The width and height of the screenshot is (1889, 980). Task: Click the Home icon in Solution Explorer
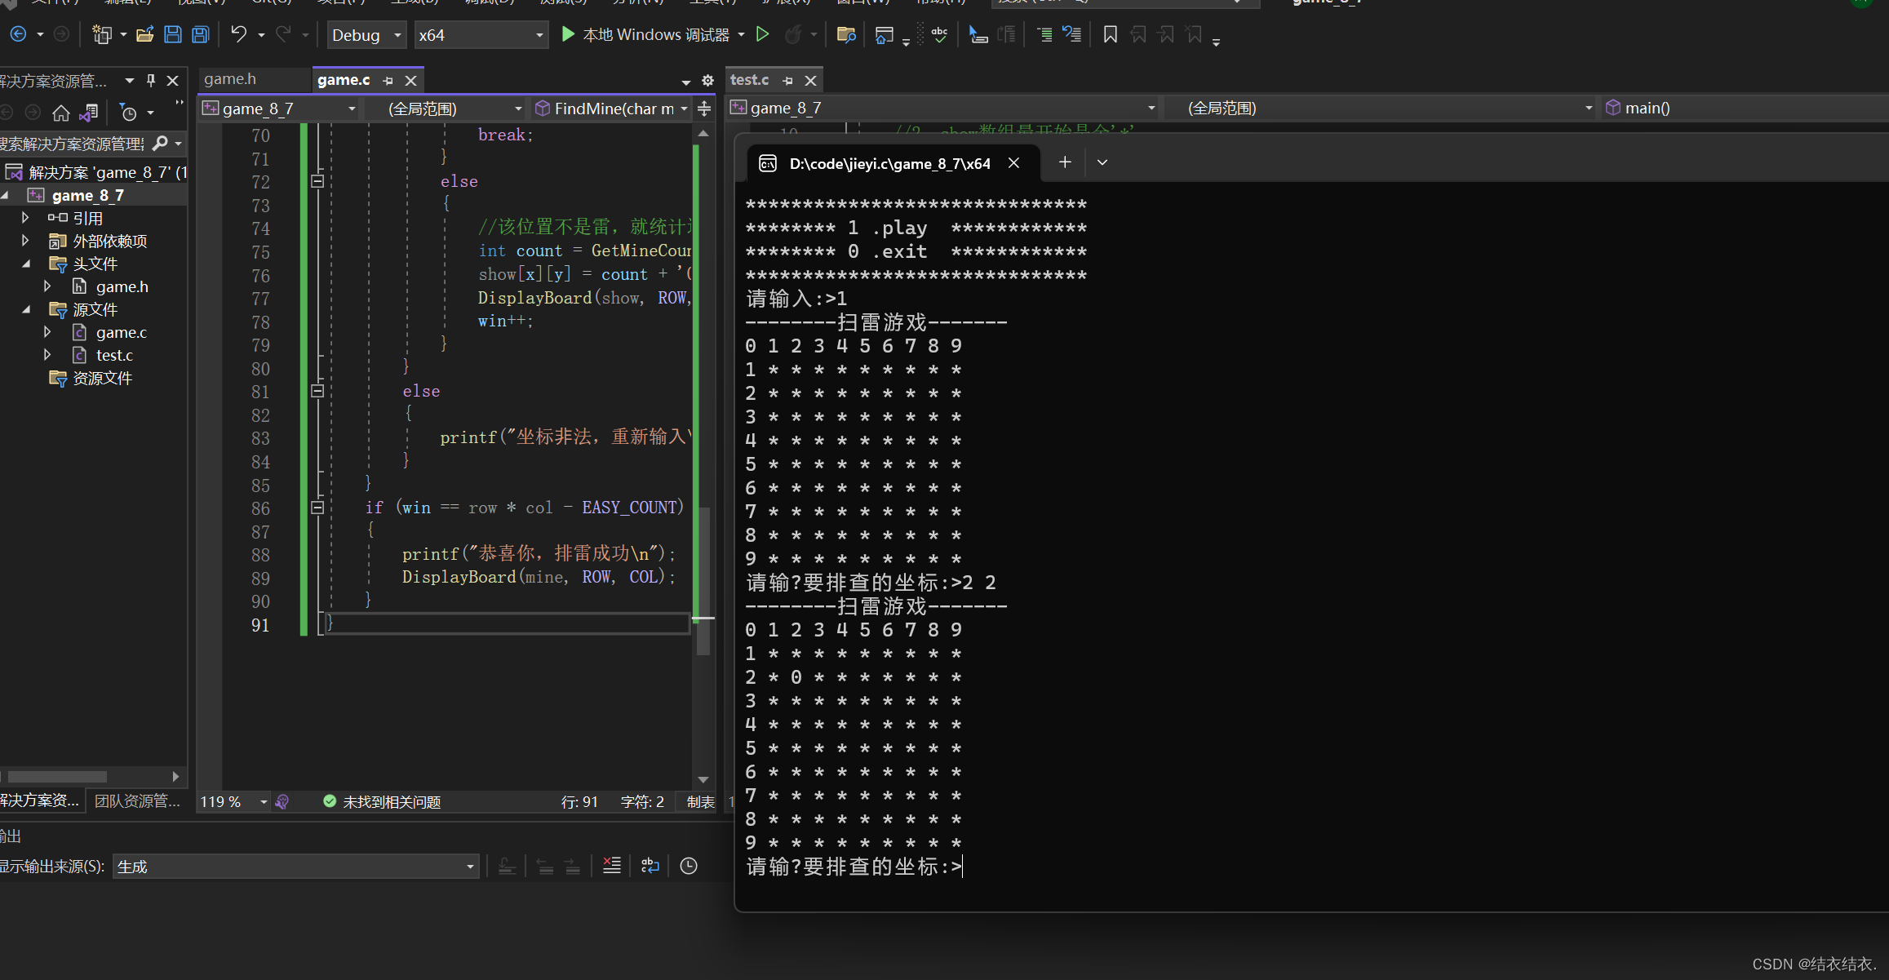click(61, 113)
